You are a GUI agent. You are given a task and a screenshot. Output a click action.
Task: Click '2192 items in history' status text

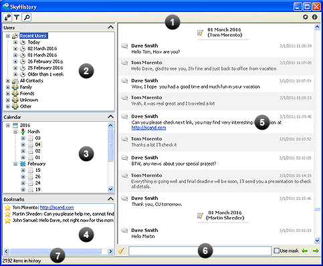21,261
